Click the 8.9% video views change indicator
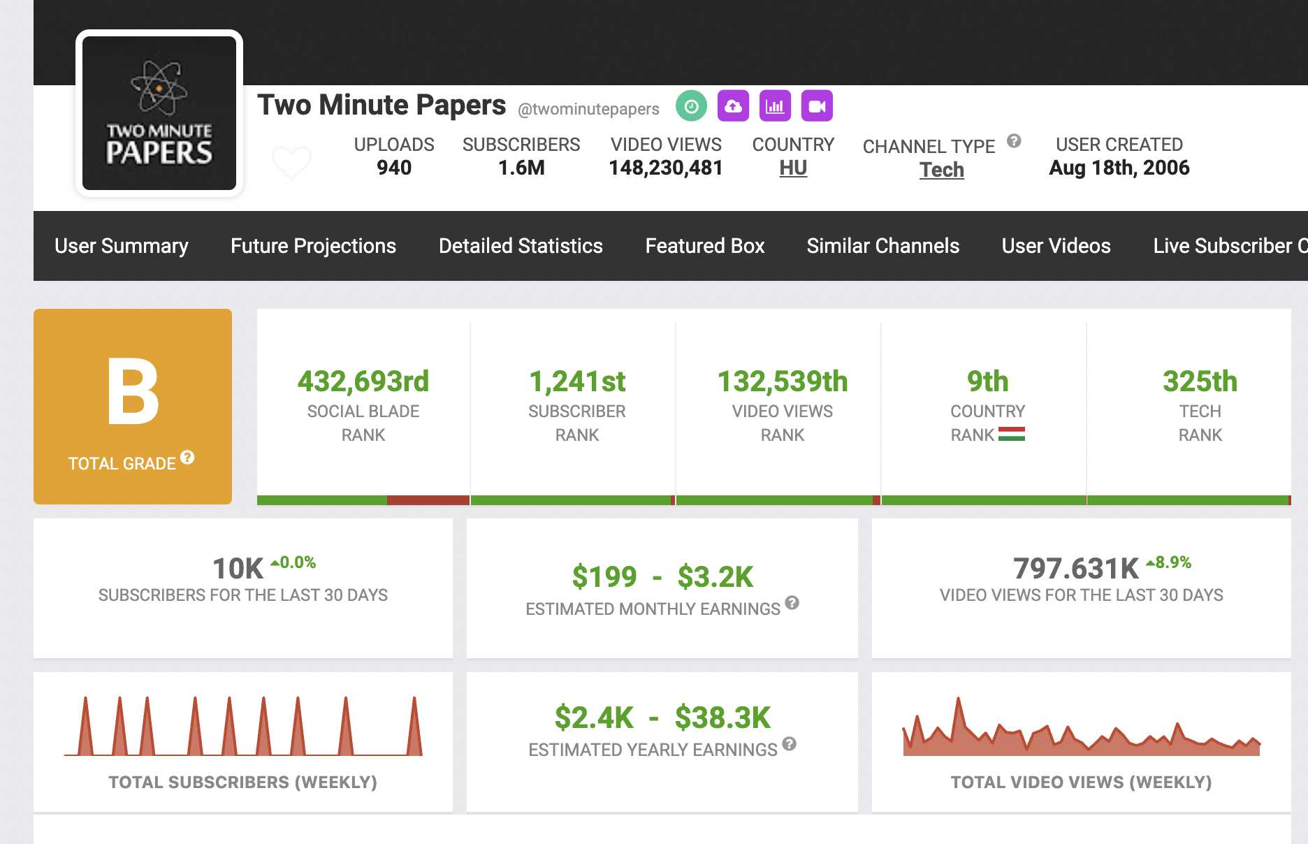Screen dimensions: 1308x844 [x=1169, y=562]
